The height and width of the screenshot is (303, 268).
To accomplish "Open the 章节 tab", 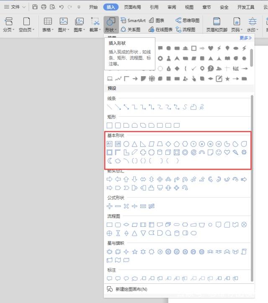I will tap(206, 7).
